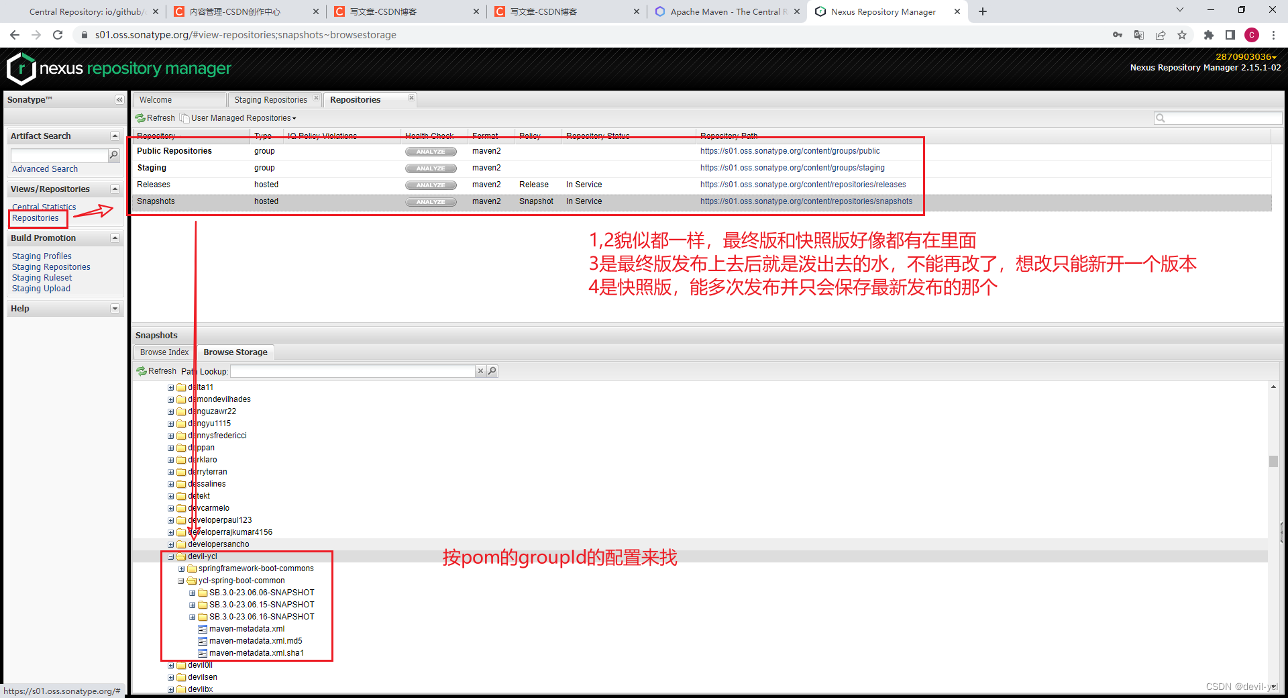Click ANALYZE for Releases repository
Viewport: 1288px width, 698px height.
[x=431, y=185]
